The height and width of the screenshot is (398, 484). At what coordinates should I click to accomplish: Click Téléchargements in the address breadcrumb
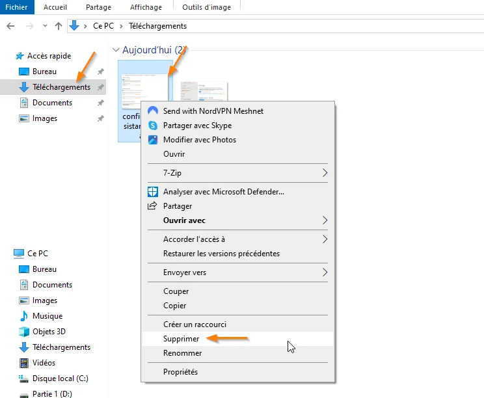click(x=157, y=26)
